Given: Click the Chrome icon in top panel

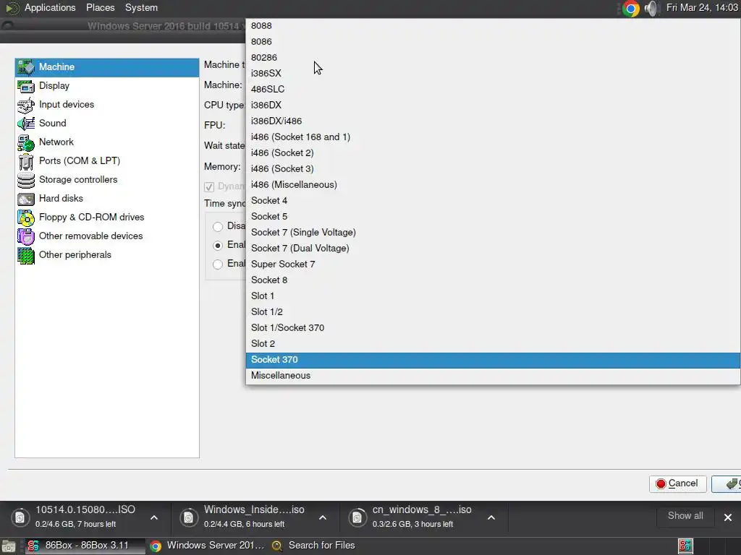Looking at the screenshot, I should (630, 9).
